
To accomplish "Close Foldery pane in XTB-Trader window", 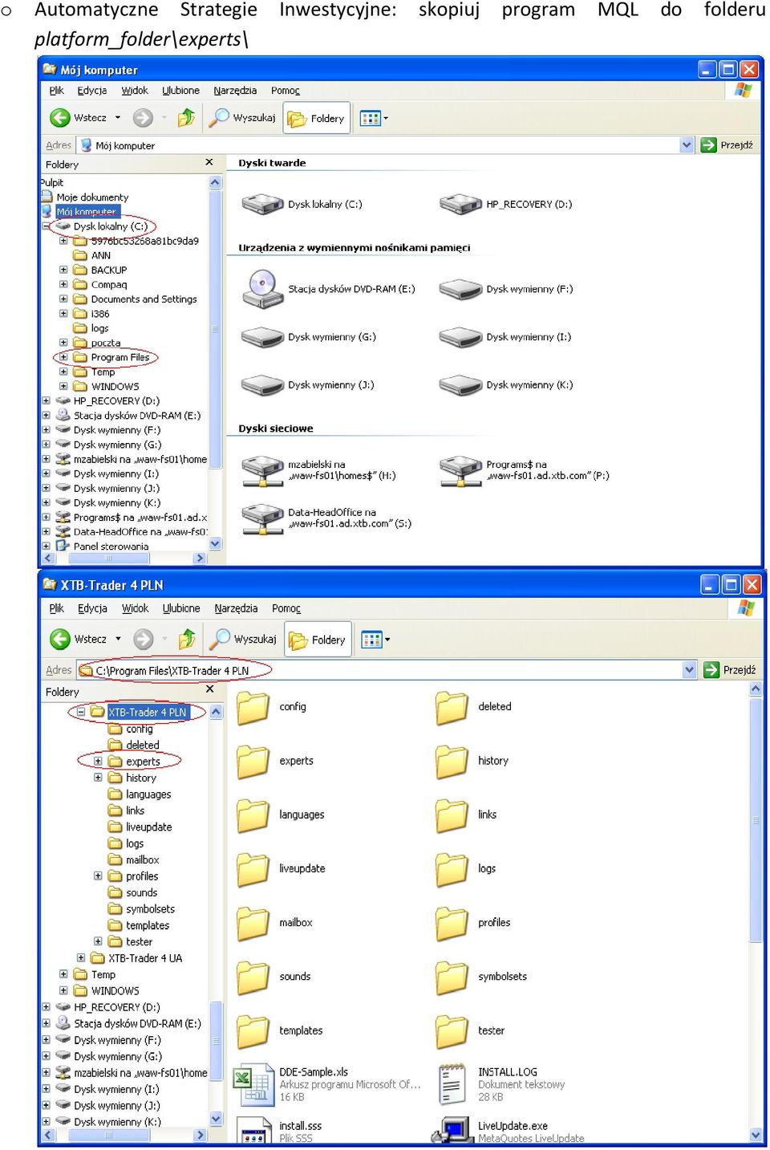I will (x=210, y=689).
